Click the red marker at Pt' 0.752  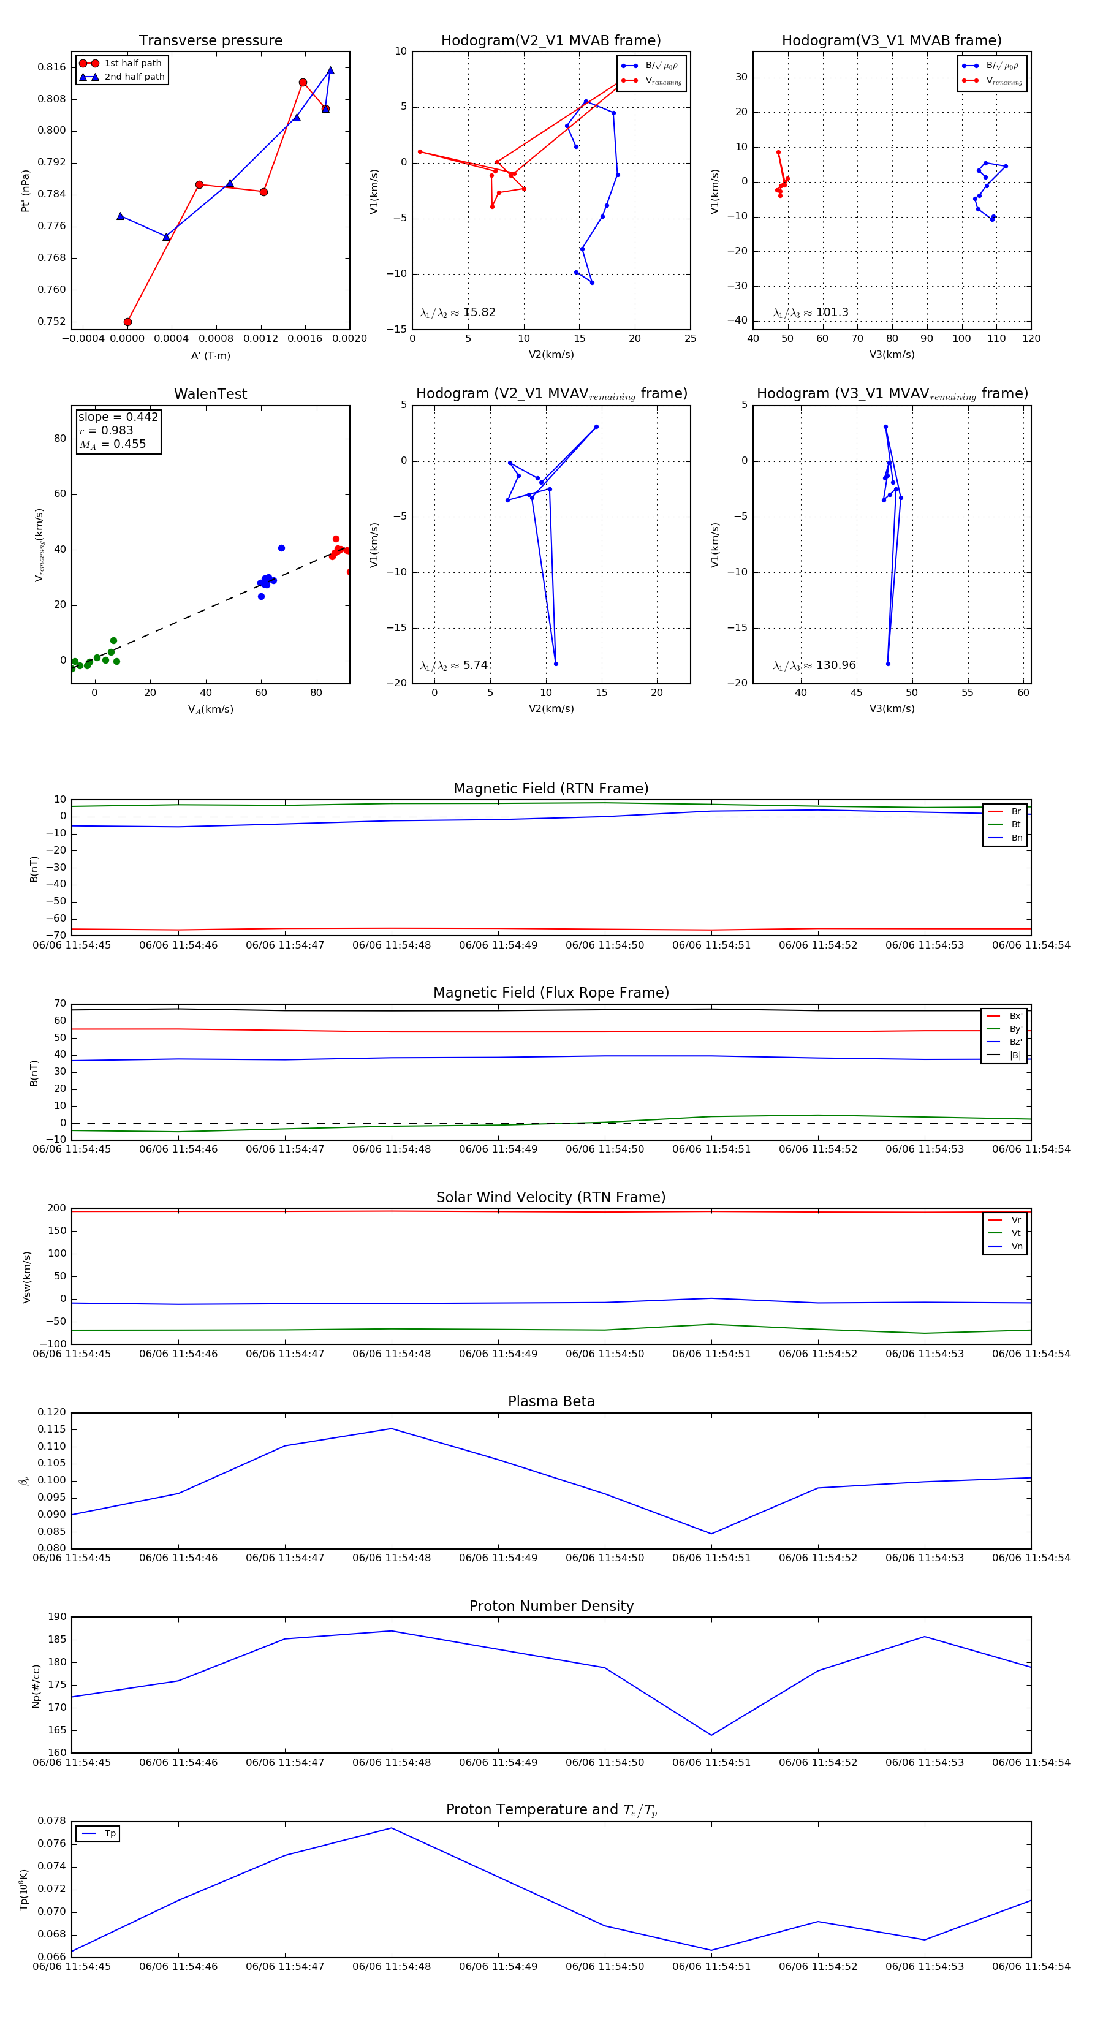[128, 322]
